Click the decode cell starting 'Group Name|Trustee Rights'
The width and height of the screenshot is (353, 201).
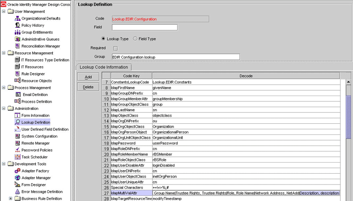click(246, 193)
